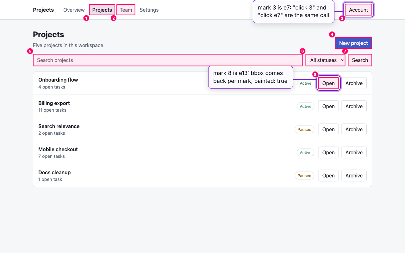Expand the All statuses dropdown
This screenshot has width=405, height=253.
point(325,60)
